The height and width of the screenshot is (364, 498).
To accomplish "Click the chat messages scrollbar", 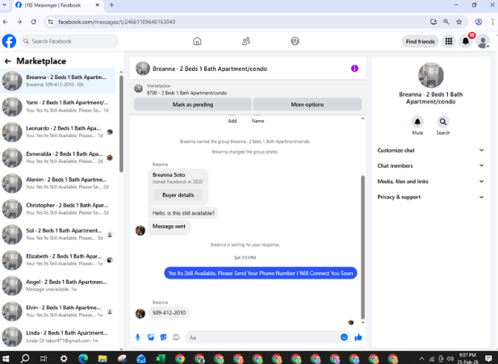I will pos(362,248).
